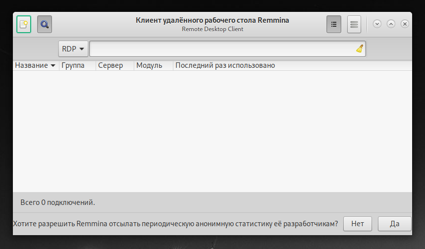
Task: Sort by Название column
Action: 36,65
